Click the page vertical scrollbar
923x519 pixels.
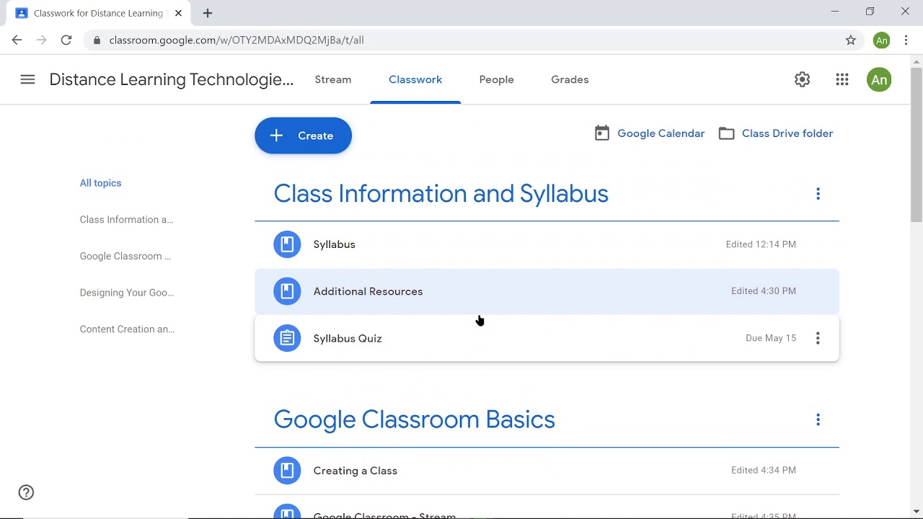917,144
